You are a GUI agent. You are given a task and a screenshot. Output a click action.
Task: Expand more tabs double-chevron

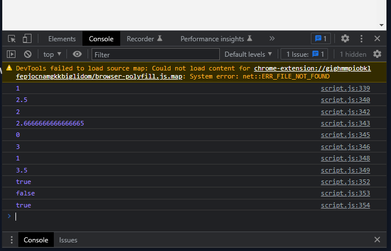272,38
